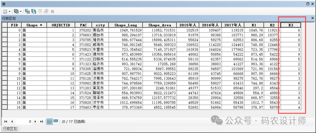Move to the next record
This screenshot has height=133, width=316.
click(35, 121)
